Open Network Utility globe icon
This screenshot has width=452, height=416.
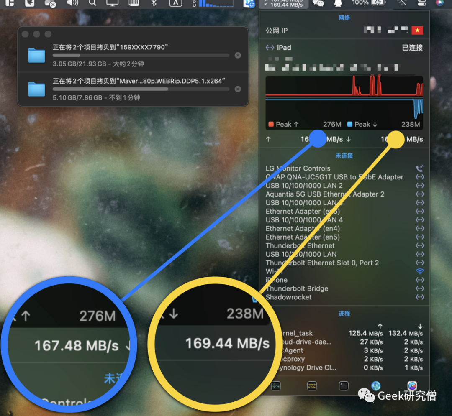pos(376,386)
